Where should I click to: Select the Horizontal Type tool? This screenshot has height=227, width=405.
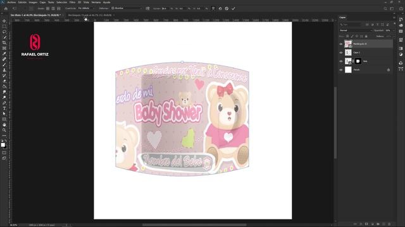[x=4, y=108]
